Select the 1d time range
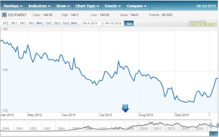219x137 pixels. point(4,23)
